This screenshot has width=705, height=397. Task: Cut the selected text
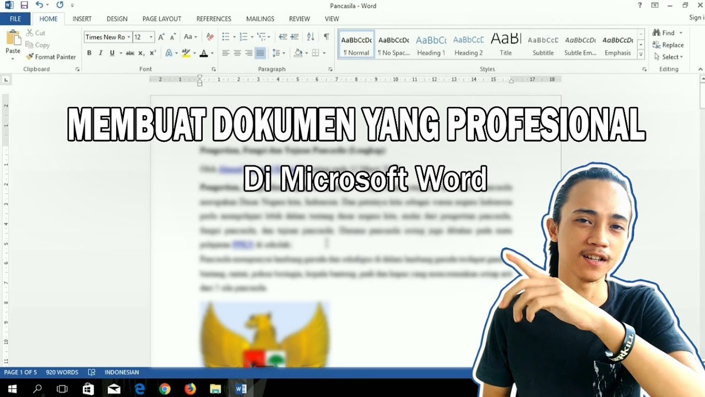35,33
